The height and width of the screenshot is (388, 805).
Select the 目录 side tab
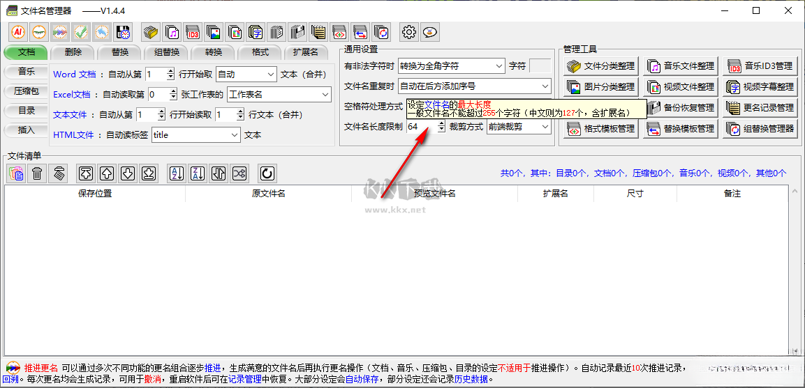[27, 110]
